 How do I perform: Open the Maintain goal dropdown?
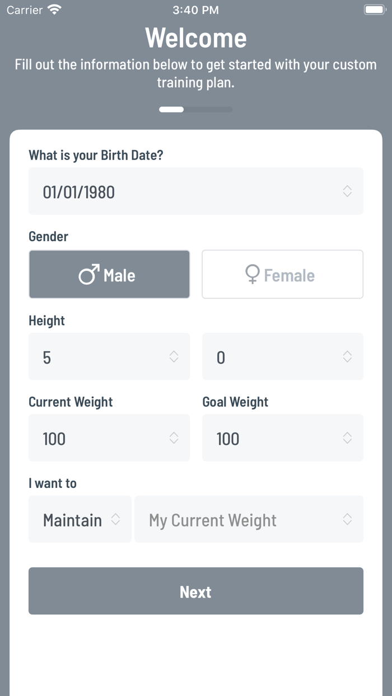pyautogui.click(x=80, y=519)
